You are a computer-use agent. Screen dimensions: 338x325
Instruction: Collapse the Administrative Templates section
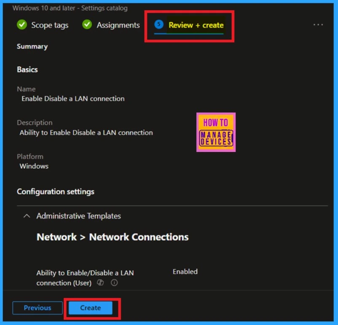click(x=27, y=216)
